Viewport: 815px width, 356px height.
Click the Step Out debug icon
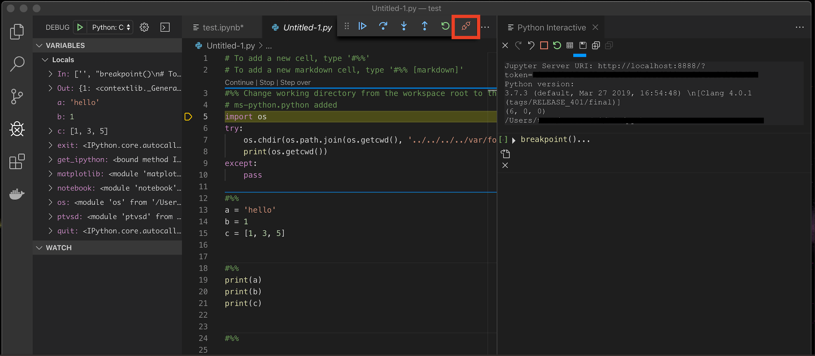pyautogui.click(x=425, y=26)
